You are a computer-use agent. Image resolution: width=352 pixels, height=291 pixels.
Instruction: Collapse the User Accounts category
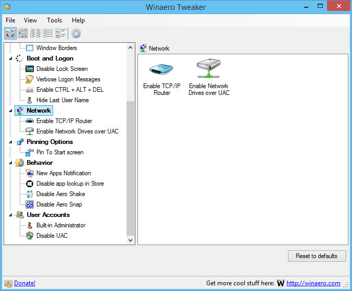point(10,215)
